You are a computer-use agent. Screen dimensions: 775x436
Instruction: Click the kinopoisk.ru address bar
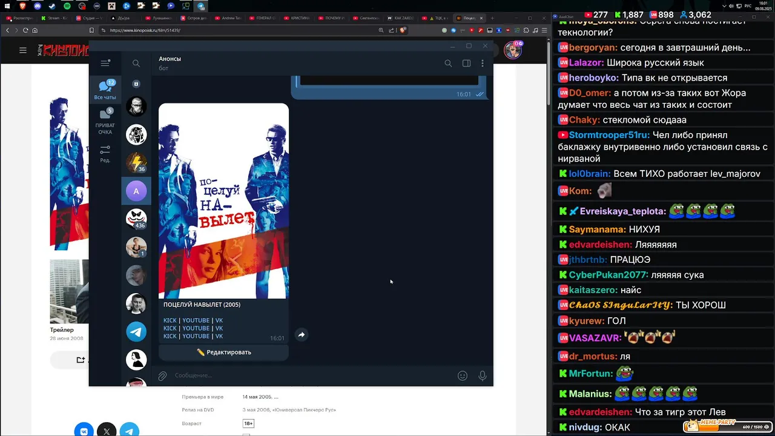242,30
